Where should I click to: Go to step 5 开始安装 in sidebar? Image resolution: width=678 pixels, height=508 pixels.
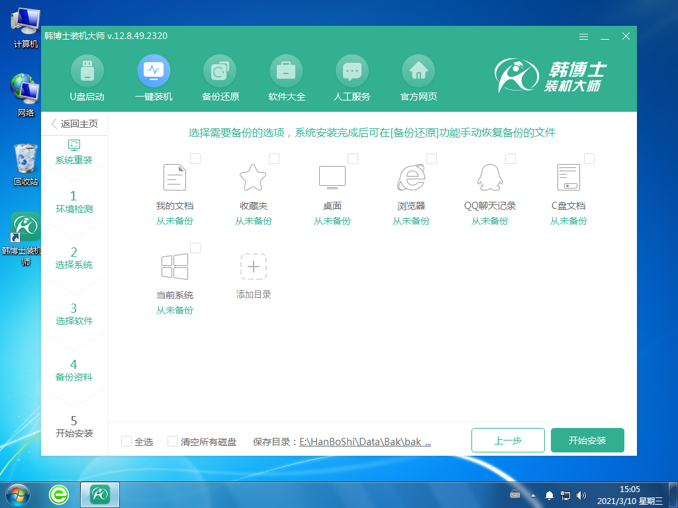(x=75, y=427)
